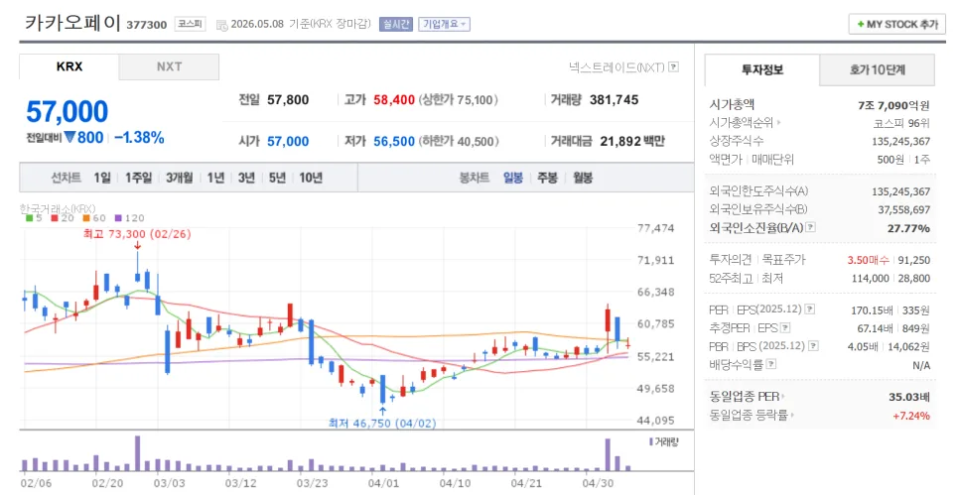Switch to the KRX tab
This screenshot has width=959, height=495.
(69, 66)
